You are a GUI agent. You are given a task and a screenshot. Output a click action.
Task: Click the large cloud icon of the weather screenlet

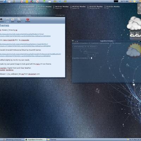134,23
